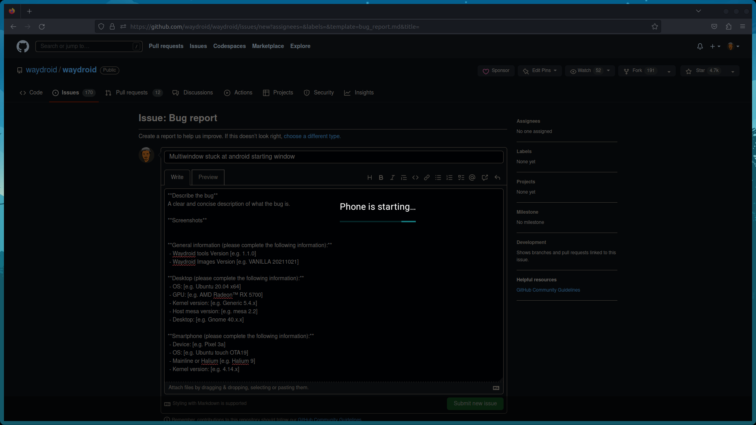The width and height of the screenshot is (756, 425).
Task: Add a numbered list
Action: click(449, 177)
